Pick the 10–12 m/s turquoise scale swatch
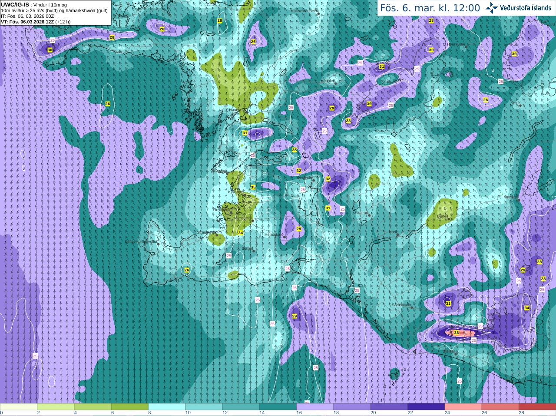Image resolution: width=556 pixels, height=416 pixels. click(204, 407)
